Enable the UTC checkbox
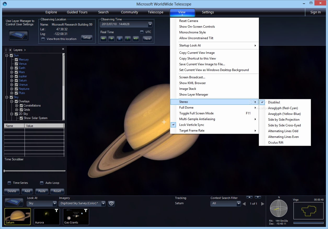The image size is (328, 229). tap(142, 32)
